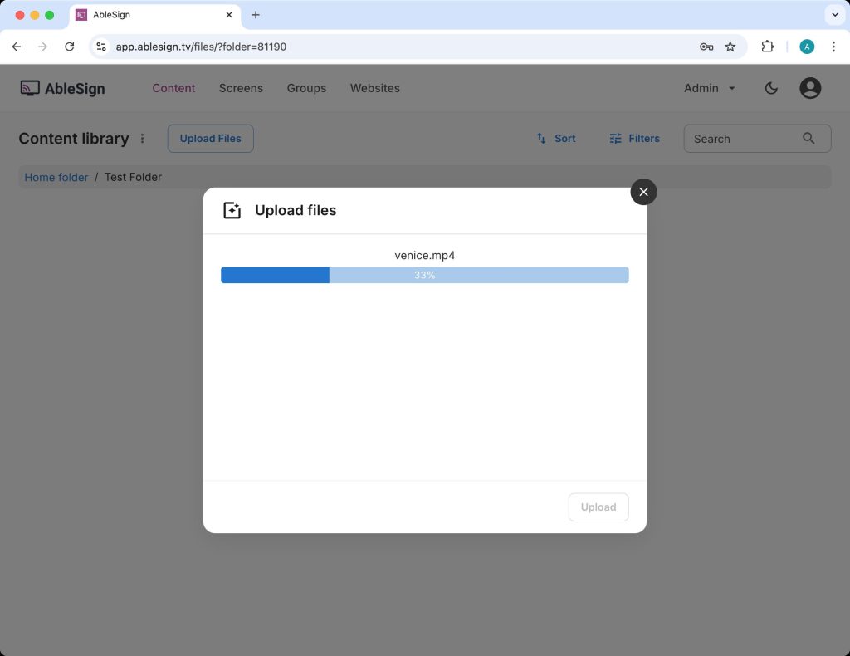Image resolution: width=850 pixels, height=656 pixels.
Task: Go to the Content tab
Action: (173, 88)
